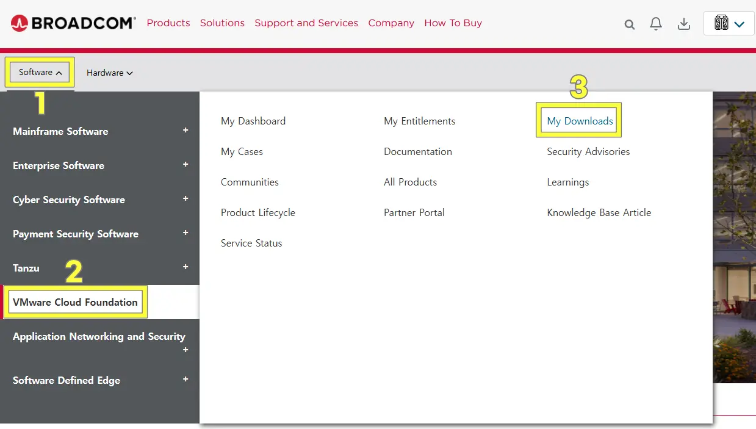Check the Service Status link

pos(251,243)
